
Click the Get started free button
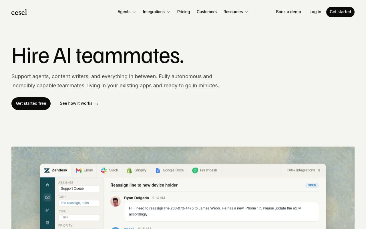[31, 103]
